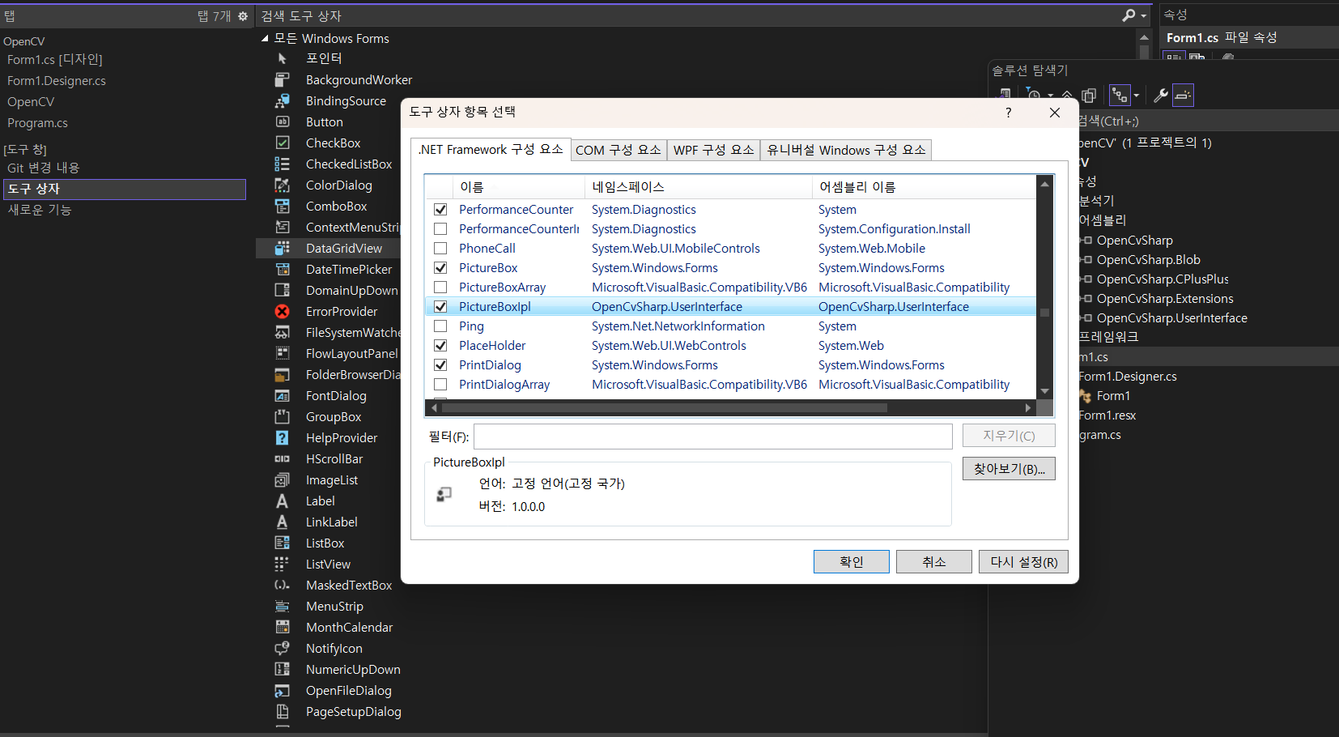Click the toolbox search box (검색 도구 상자)
Image resolution: width=1339 pixels, height=737 pixels.
688,16
